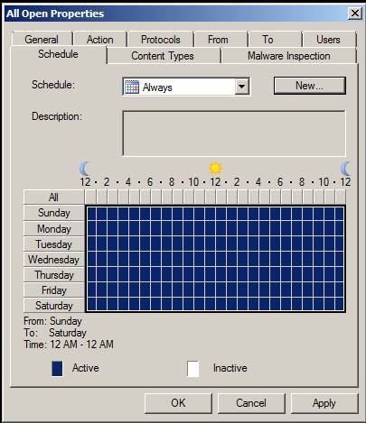Click the right moon icon at midnight
The width and height of the screenshot is (366, 423).
click(345, 169)
